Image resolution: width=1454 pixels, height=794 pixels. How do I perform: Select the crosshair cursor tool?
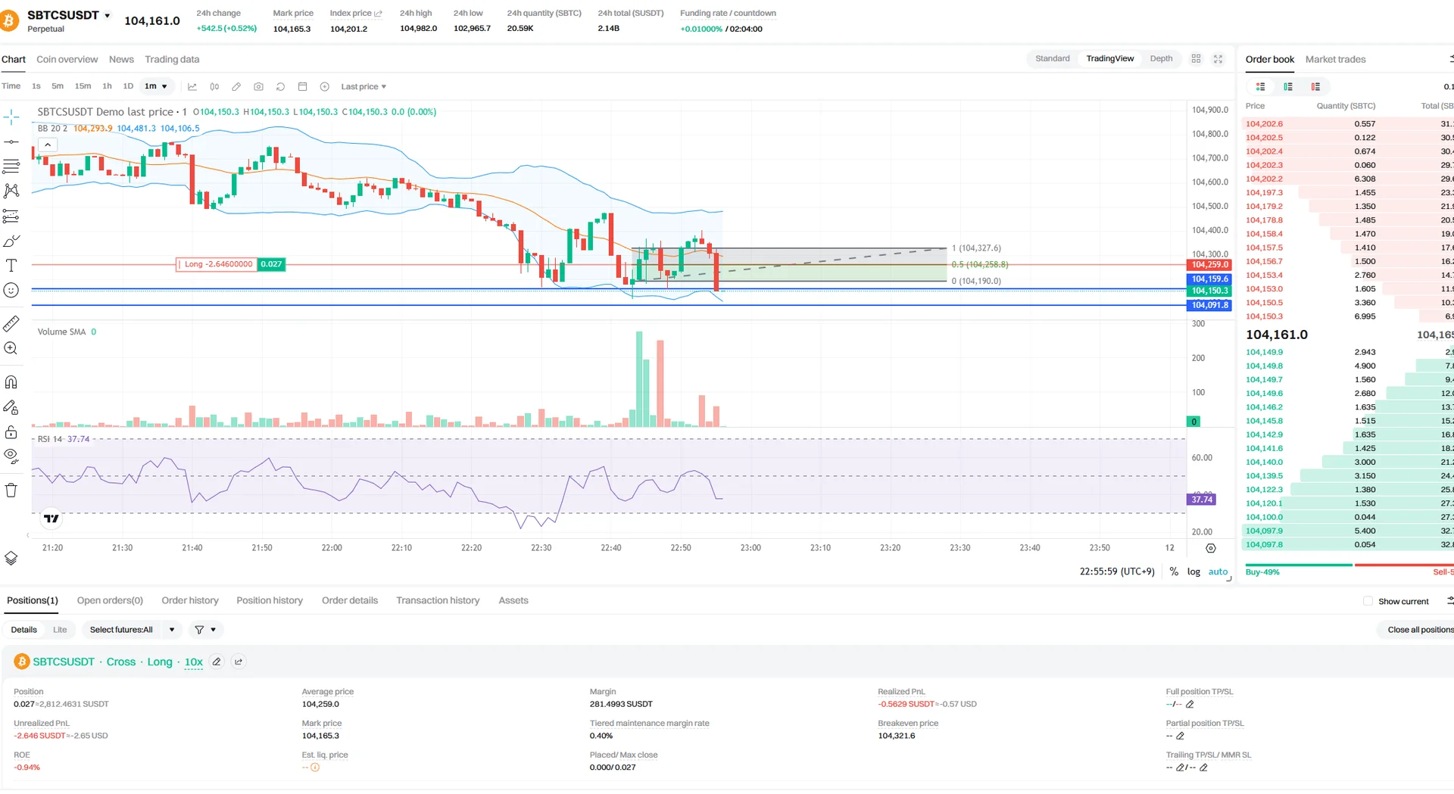[11, 117]
